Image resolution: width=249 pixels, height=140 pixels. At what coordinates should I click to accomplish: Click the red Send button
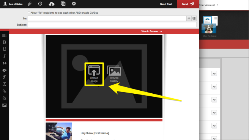coord(188,4)
